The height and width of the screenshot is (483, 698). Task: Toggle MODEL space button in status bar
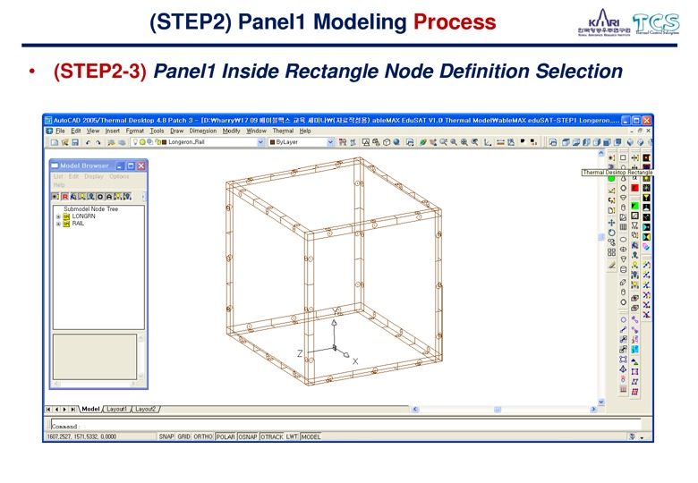(x=311, y=436)
